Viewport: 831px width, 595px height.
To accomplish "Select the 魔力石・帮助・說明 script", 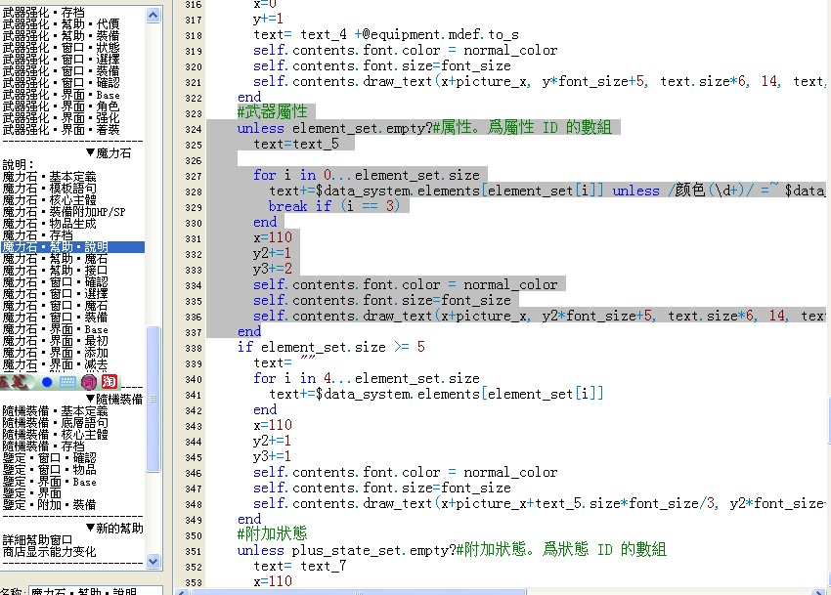I will (x=72, y=247).
